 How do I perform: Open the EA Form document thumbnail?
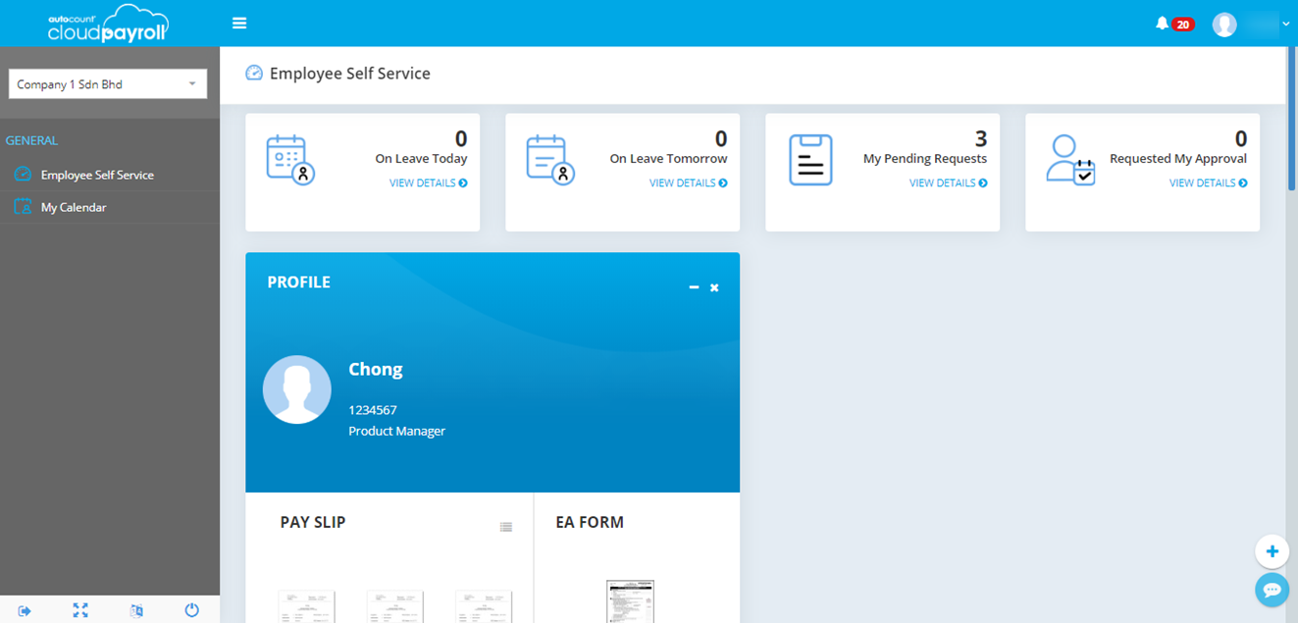point(630,602)
